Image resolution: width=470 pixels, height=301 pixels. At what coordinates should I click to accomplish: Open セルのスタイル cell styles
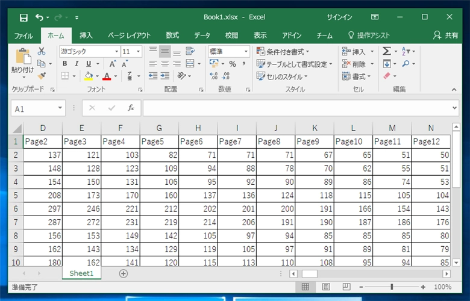282,76
